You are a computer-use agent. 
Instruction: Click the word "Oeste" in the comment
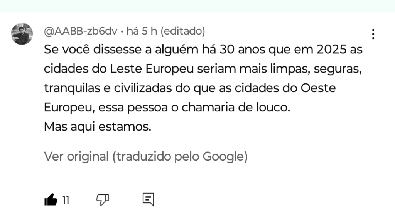[317, 88]
